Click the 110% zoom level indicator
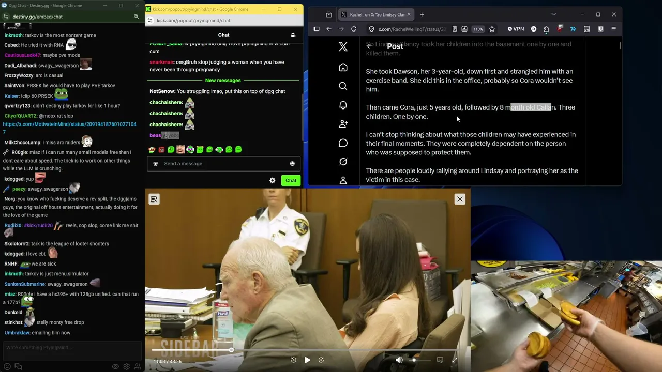This screenshot has width=662, height=372. pyautogui.click(x=478, y=29)
